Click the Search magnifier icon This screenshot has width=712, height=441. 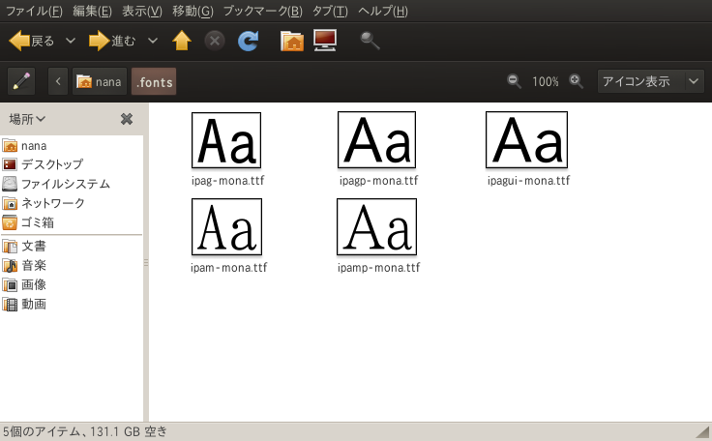coord(370,41)
